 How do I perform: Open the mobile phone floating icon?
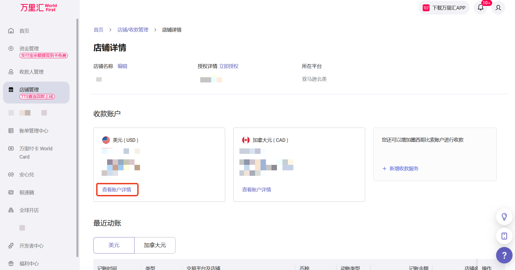point(504,236)
